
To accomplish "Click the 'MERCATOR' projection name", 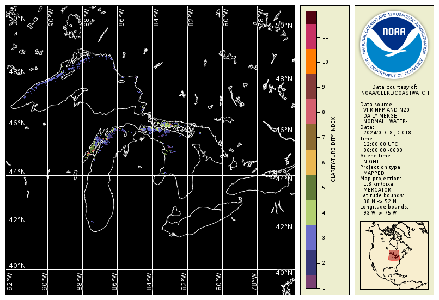I will [x=377, y=190].
